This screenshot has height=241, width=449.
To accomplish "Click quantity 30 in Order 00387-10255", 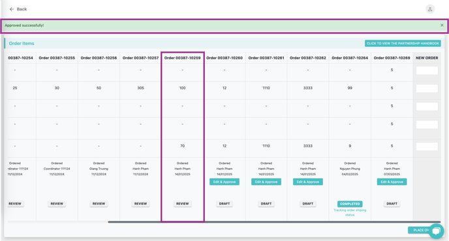I will coord(57,88).
